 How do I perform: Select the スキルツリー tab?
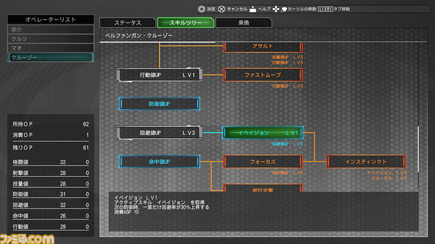[186, 22]
